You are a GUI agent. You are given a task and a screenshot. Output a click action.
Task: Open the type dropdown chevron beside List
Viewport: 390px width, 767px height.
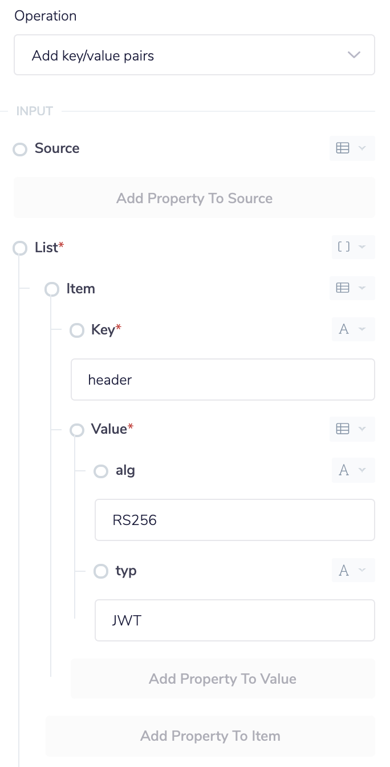tap(361, 247)
